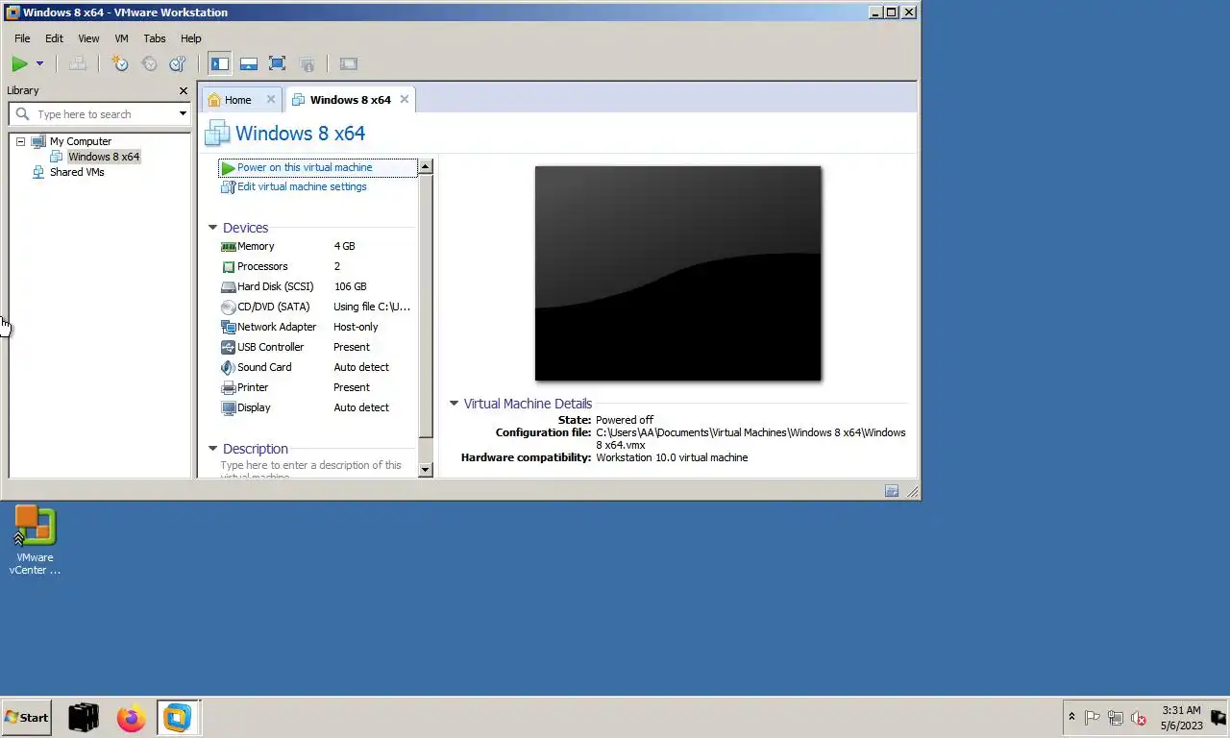Click the Unity mode toolbar icon
Viewport: 1230px width, 738px height.
coord(307,63)
